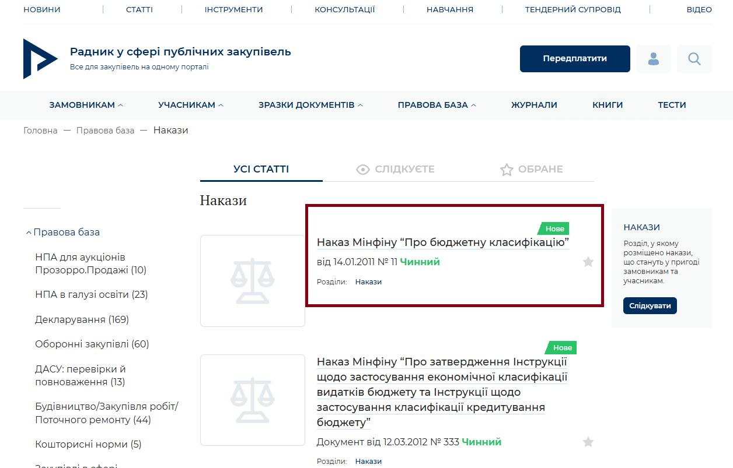Open the Оборонні закупівлі (60) category

(x=92, y=344)
